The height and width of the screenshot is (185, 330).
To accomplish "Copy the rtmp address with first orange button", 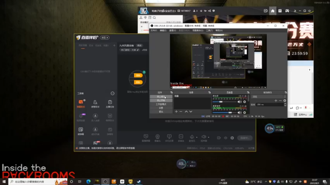I will [138, 75].
